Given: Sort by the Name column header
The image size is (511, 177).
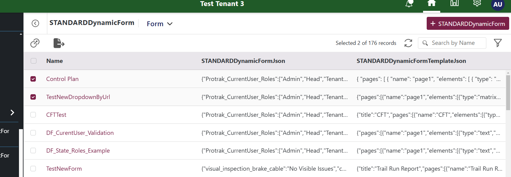Looking at the screenshot, I should click(x=55, y=61).
